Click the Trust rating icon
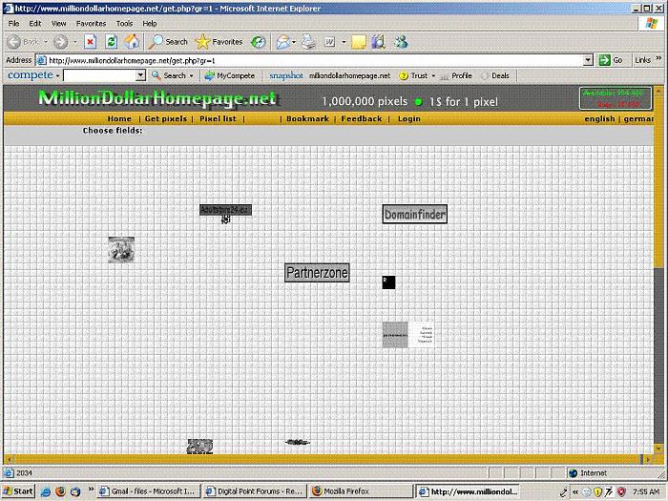 pos(404,75)
